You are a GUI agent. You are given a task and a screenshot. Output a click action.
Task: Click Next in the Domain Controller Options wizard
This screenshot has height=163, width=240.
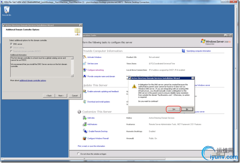61,95
